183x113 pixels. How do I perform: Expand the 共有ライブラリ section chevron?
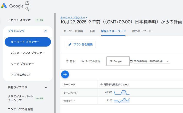point(46,87)
